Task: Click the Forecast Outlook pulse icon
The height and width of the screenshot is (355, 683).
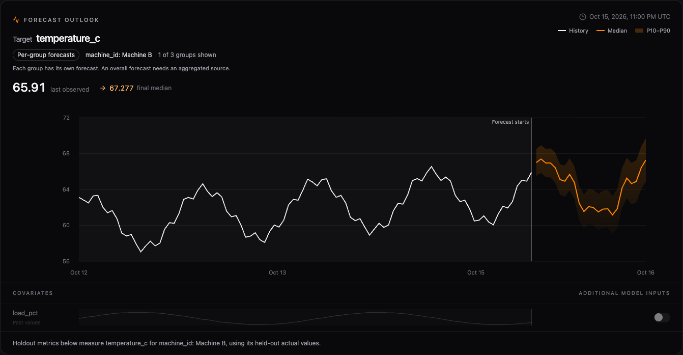Action: click(x=16, y=20)
